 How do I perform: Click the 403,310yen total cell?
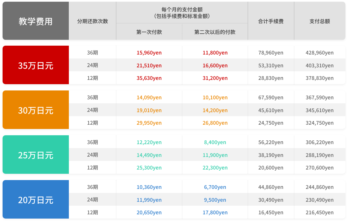click(x=320, y=66)
